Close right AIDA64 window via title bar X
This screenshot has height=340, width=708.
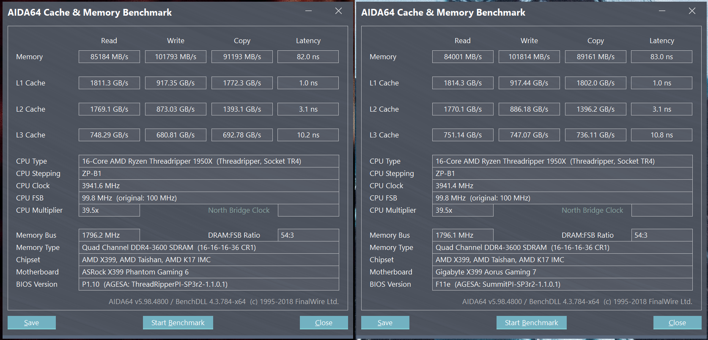click(692, 11)
